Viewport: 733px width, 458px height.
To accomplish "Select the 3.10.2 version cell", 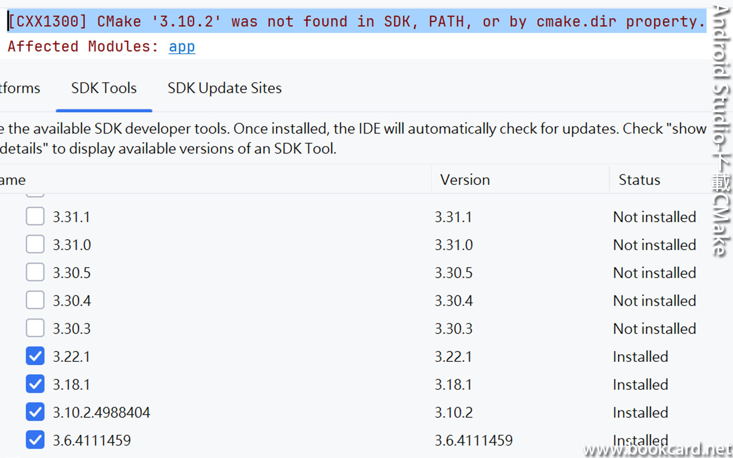I will point(454,412).
